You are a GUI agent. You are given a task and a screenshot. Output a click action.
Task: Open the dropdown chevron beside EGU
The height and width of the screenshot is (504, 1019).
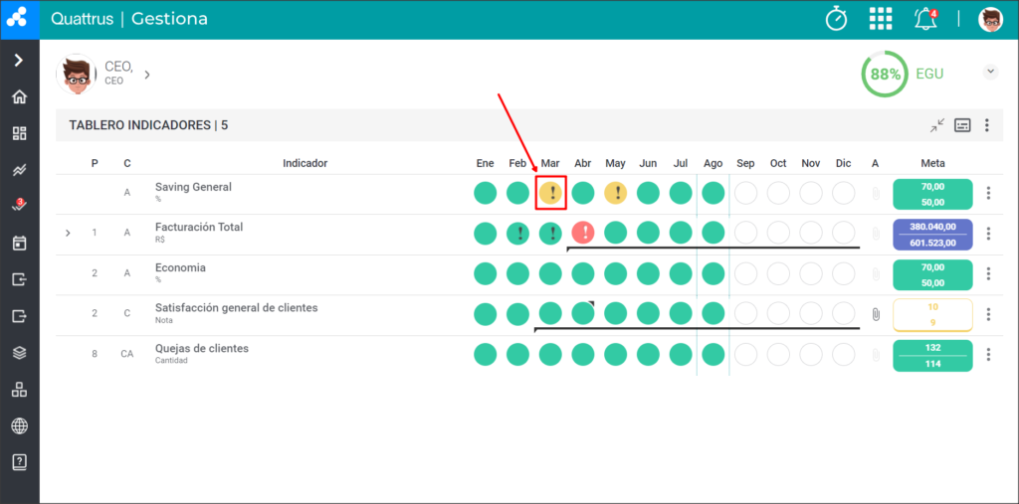pyautogui.click(x=990, y=72)
